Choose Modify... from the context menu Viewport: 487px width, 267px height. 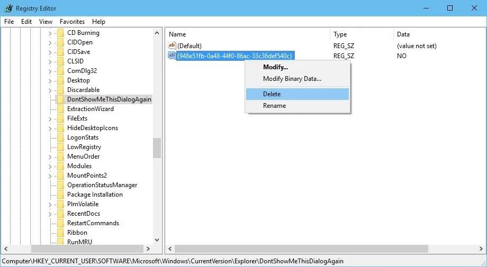point(297,67)
